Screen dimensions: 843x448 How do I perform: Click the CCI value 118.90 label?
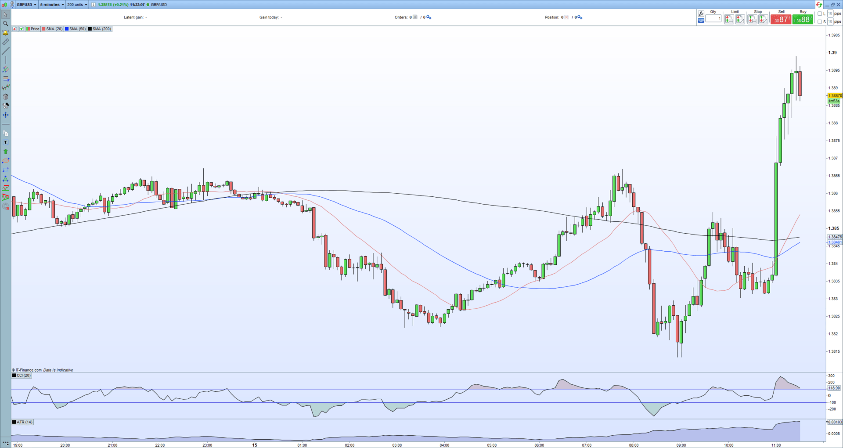[834, 388]
